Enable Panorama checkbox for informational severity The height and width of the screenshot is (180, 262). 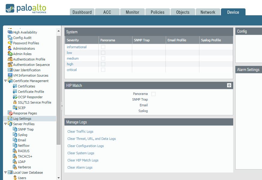pyautogui.click(x=103, y=47)
